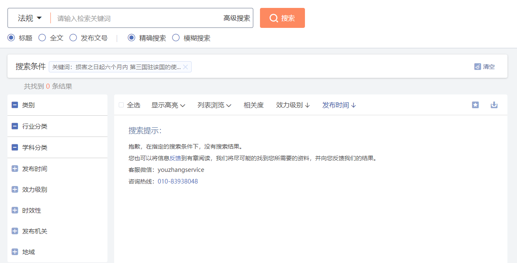Click the star favorites icon in results toolbar
Screen dimensions: 517x263
pos(475,105)
